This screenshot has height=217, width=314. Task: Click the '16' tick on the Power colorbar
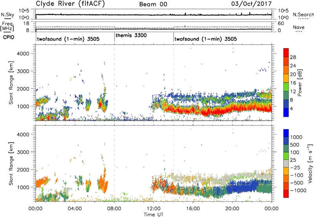[x=293, y=83]
